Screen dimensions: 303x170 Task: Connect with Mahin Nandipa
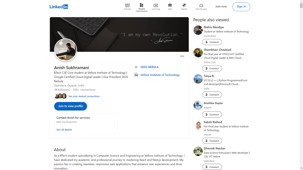(212, 42)
